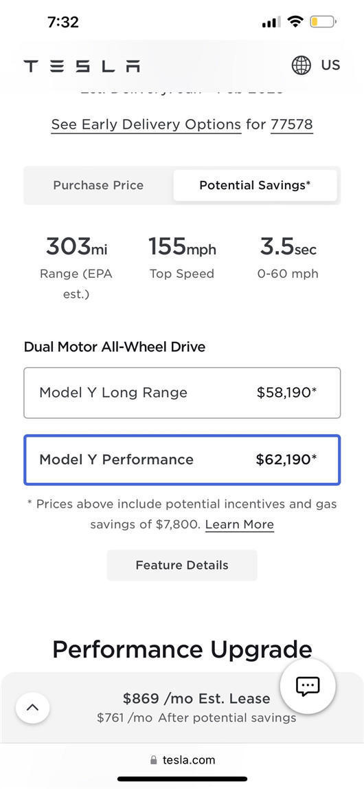Image resolution: width=364 pixels, height=789 pixels.
Task: Open region selector globe icon
Action: pyautogui.click(x=302, y=65)
